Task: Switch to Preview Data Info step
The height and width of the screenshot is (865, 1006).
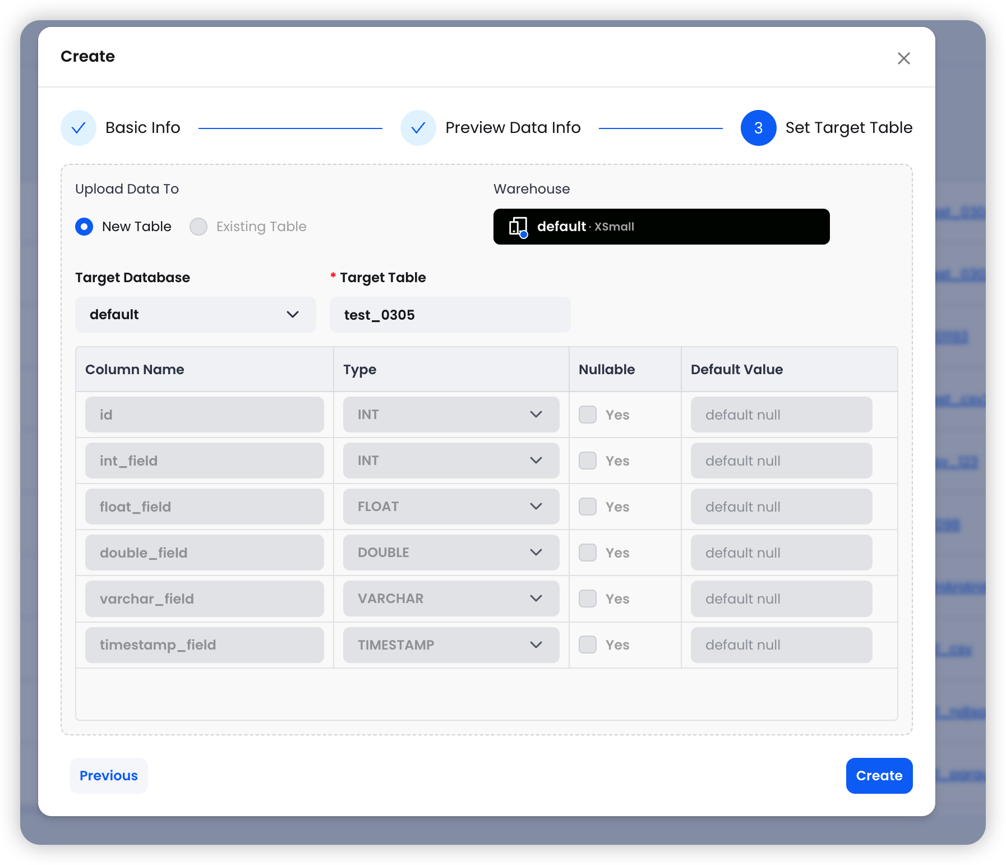Action: [x=513, y=128]
